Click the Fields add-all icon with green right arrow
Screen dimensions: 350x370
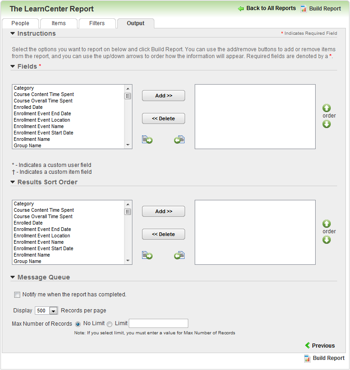click(147, 139)
